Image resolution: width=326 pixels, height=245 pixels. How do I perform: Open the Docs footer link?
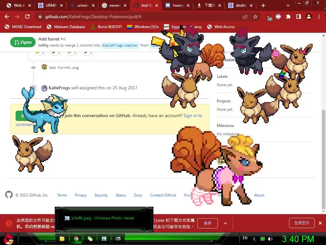tap(138, 195)
